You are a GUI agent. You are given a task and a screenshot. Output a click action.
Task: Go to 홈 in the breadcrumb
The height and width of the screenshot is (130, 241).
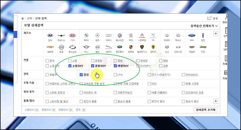[22, 18]
